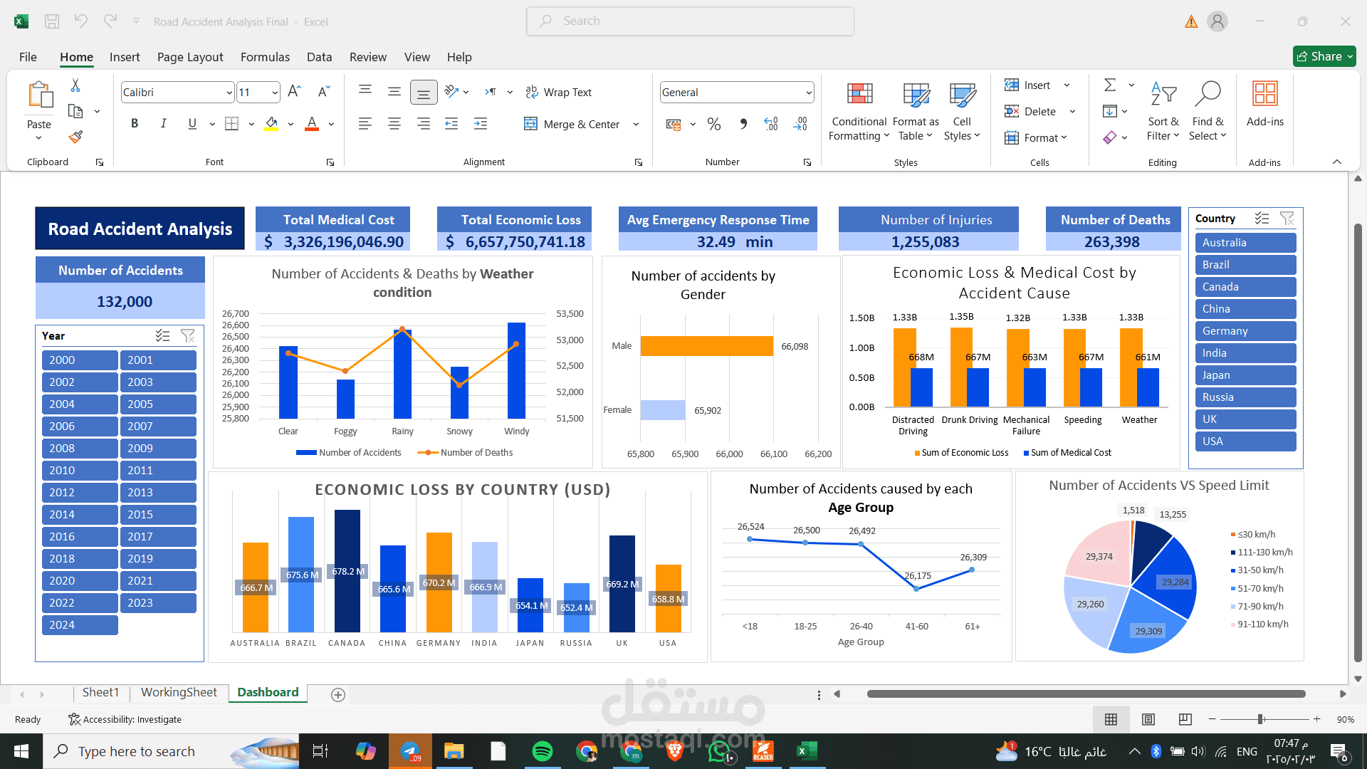Click Accessibility: Investigate in status bar
This screenshot has width=1367, height=769.
click(x=125, y=720)
